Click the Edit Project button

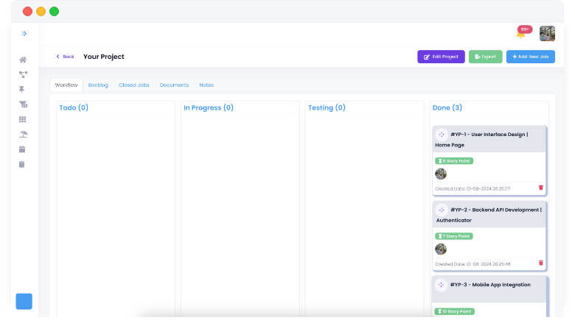click(441, 57)
